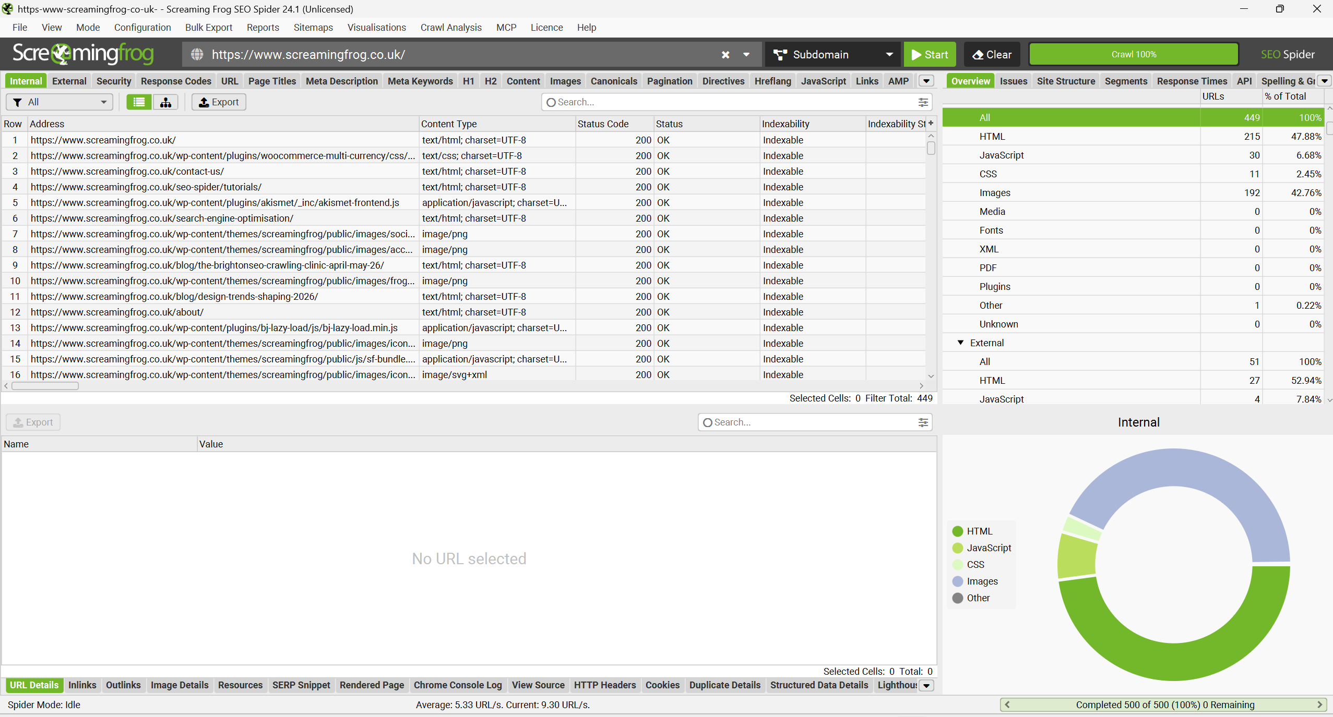
Task: Show more bottom tabs dropdown
Action: pos(926,685)
